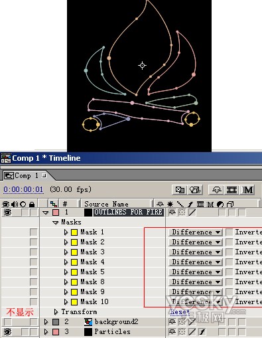Open the Difference mode dropdown for Mask 8
Image resolution: width=262 pixels, height=338 pixels.
pyautogui.click(x=196, y=282)
